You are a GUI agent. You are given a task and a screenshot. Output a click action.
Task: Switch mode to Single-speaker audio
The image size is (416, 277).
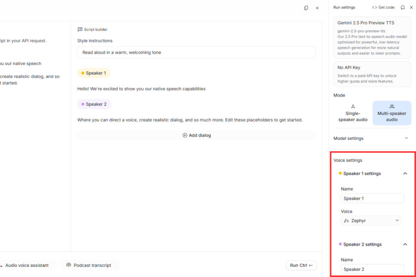click(353, 113)
